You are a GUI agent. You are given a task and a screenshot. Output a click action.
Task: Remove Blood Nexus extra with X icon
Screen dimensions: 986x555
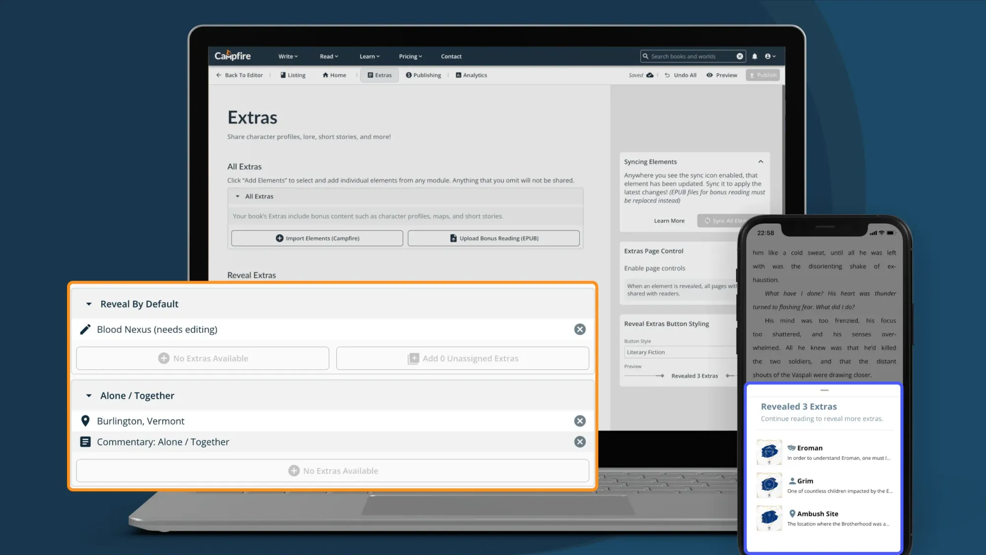pos(580,330)
